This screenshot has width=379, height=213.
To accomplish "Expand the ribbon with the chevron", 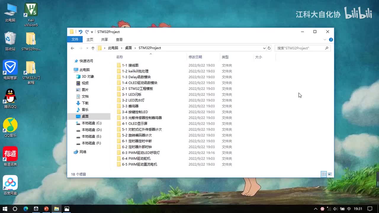I will click(x=325, y=39).
